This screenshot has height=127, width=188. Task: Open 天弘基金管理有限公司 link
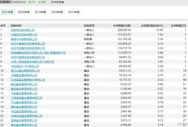coord(24,102)
